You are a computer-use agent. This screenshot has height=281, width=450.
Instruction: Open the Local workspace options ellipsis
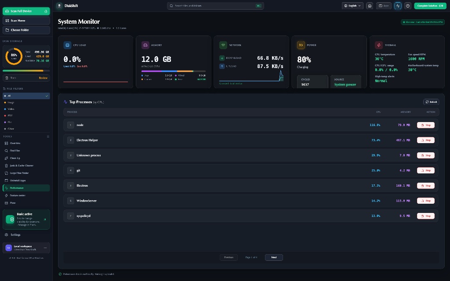point(45,248)
